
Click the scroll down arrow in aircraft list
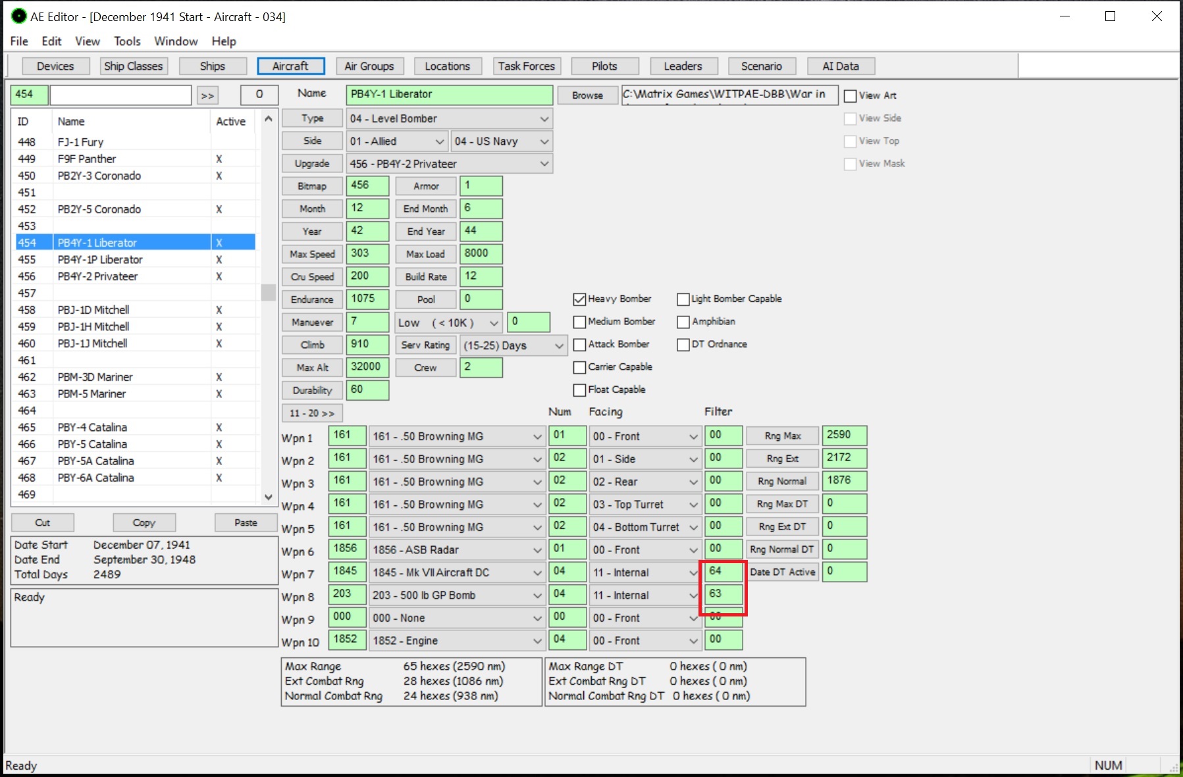268,497
